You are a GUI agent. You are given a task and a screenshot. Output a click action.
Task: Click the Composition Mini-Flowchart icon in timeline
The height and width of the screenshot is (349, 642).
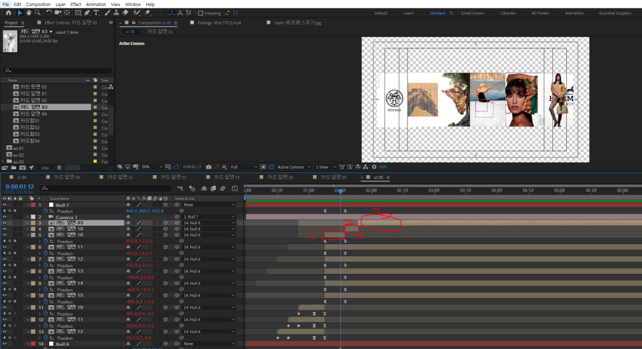point(180,188)
